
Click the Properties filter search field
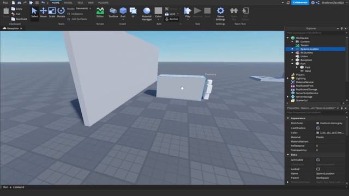(315, 113)
